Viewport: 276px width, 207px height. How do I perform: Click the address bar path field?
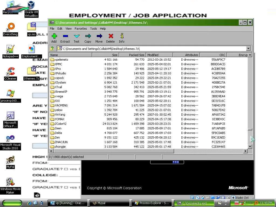pyautogui.click(x=152, y=49)
